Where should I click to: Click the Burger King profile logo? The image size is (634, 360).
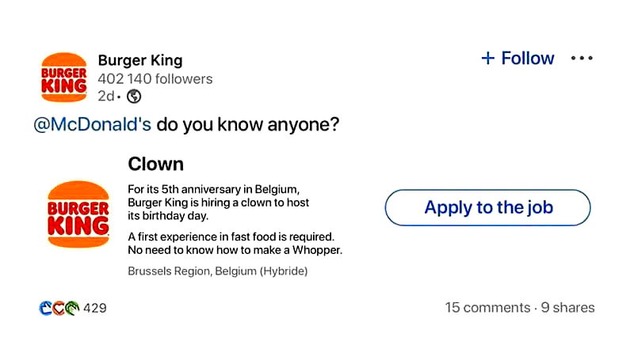pyautogui.click(x=63, y=77)
